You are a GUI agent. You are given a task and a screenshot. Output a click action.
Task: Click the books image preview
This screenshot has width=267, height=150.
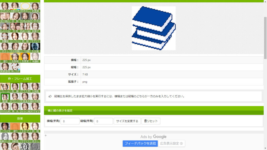[154, 28]
